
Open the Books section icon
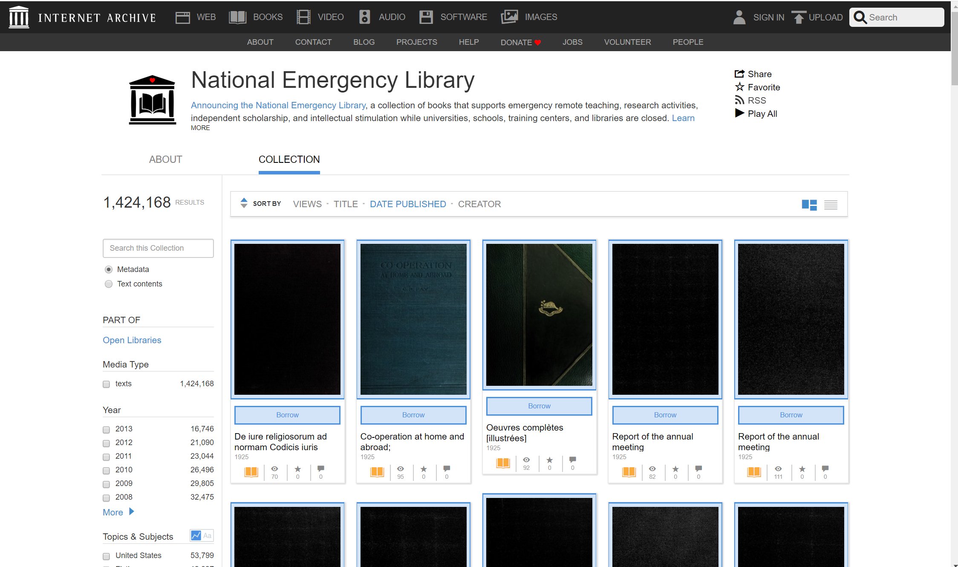coord(237,17)
